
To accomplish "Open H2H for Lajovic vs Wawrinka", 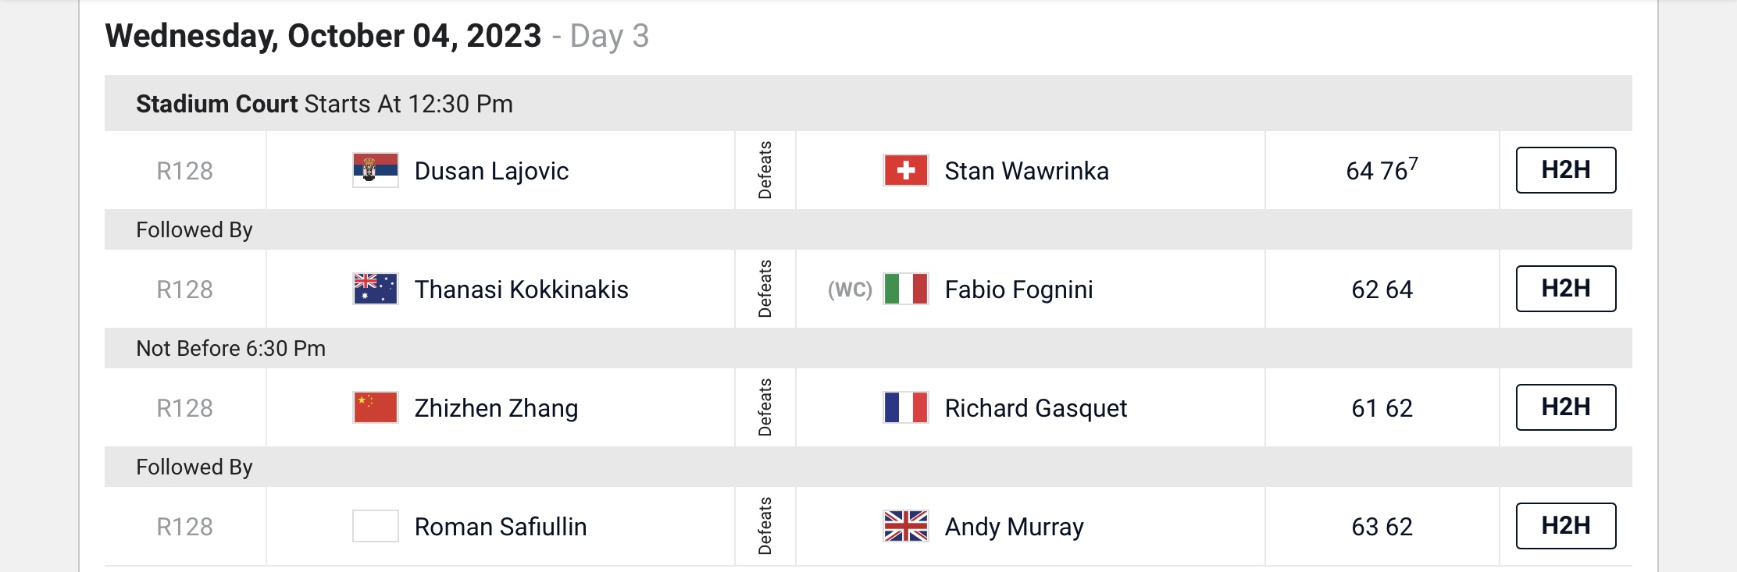I will [1566, 170].
